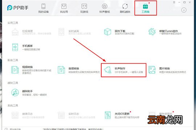
Task: Click the greyed 实时日志 live log tool
Action: pos(76,115)
